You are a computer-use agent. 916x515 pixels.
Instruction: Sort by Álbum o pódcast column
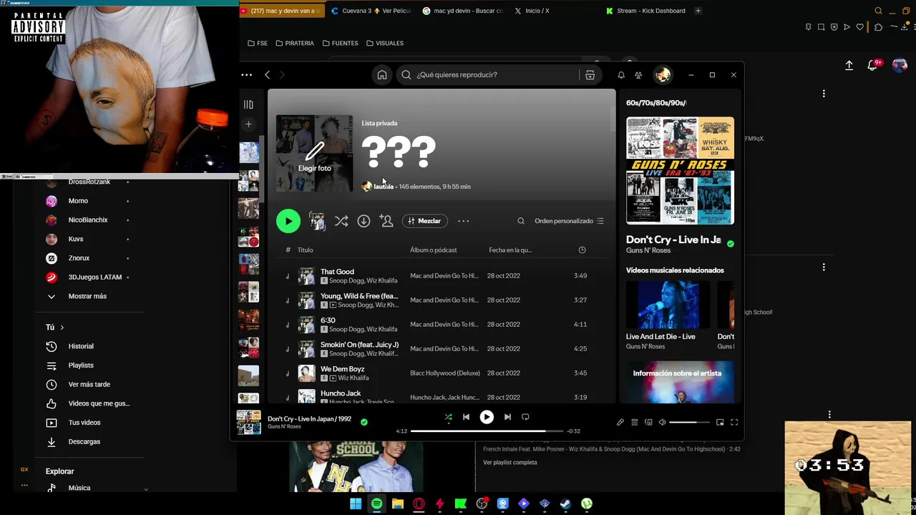tap(433, 250)
